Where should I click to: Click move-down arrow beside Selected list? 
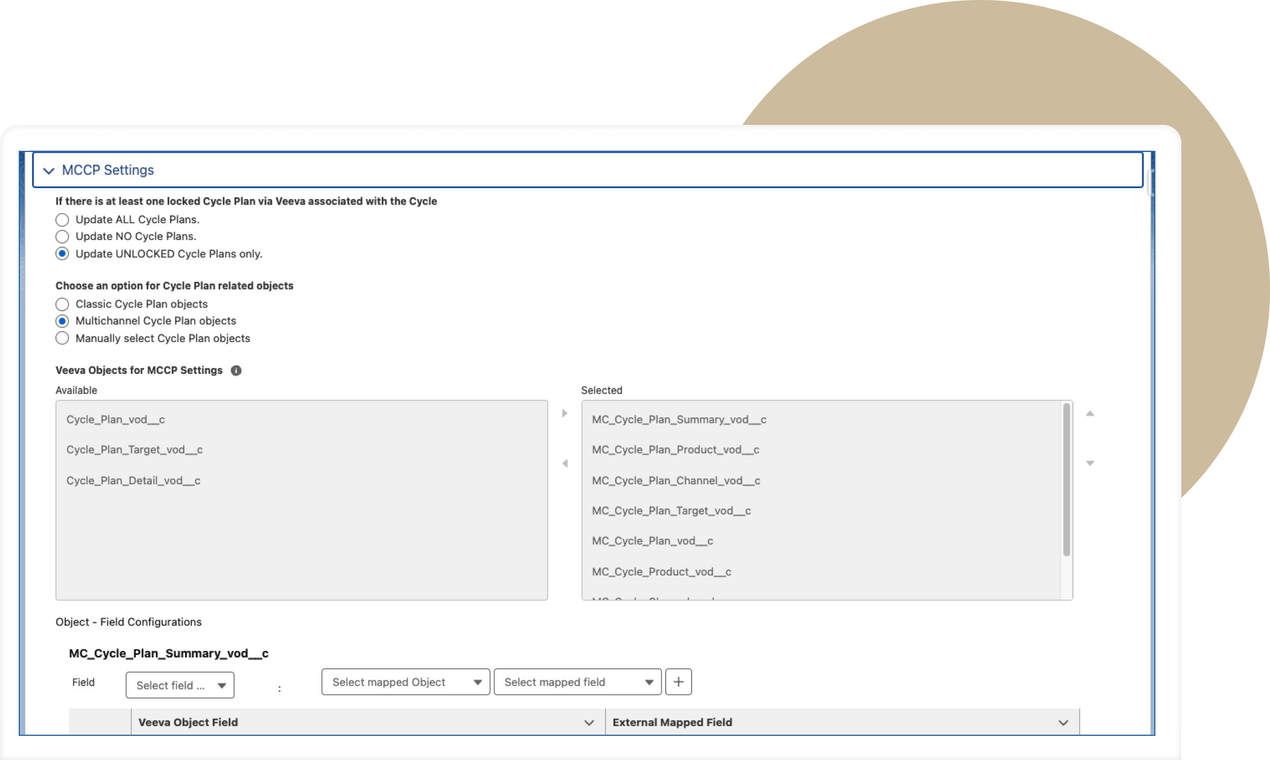point(1090,463)
